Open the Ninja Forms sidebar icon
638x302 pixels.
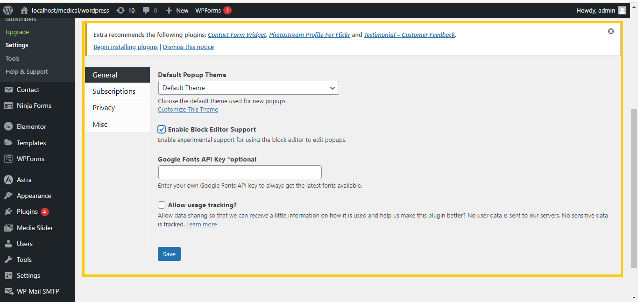8,105
